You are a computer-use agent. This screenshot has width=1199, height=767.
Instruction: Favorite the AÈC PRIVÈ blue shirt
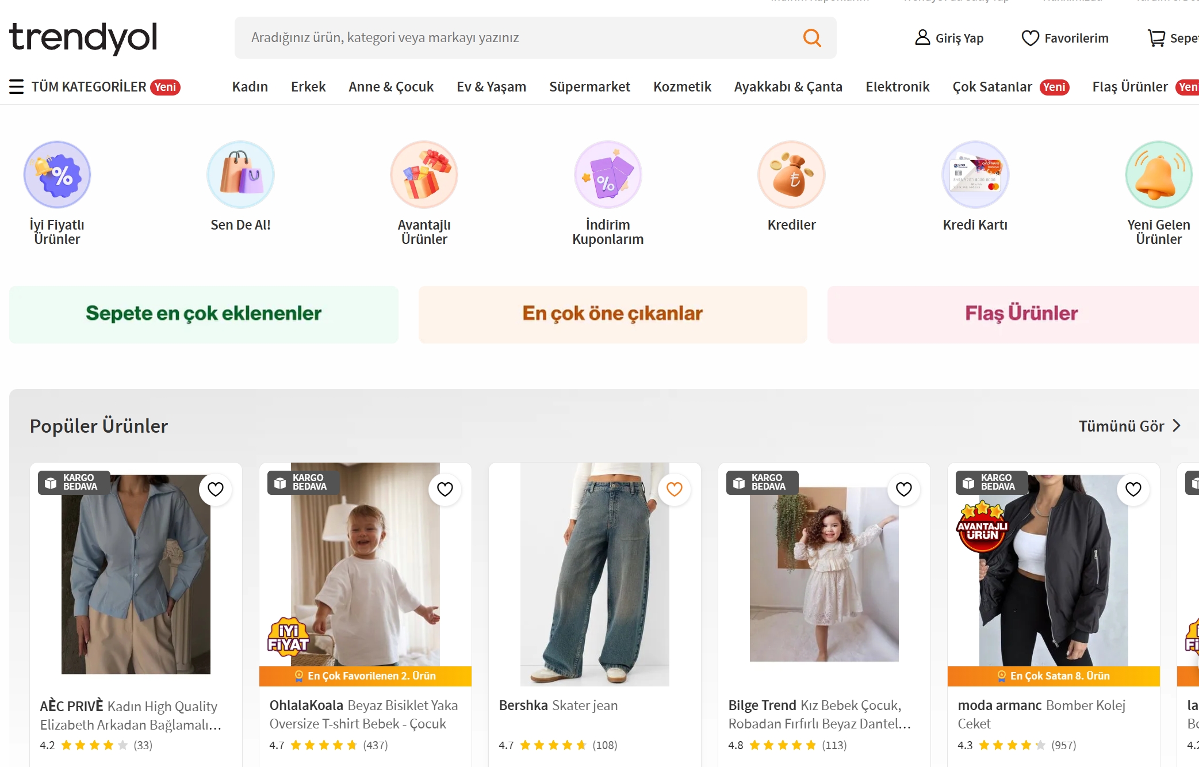[216, 489]
